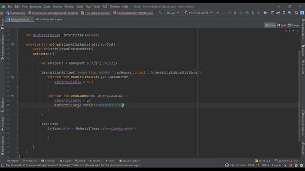Open the Problems tool window
This screenshot has width=305, height=171.
pyautogui.click(x=30, y=161)
